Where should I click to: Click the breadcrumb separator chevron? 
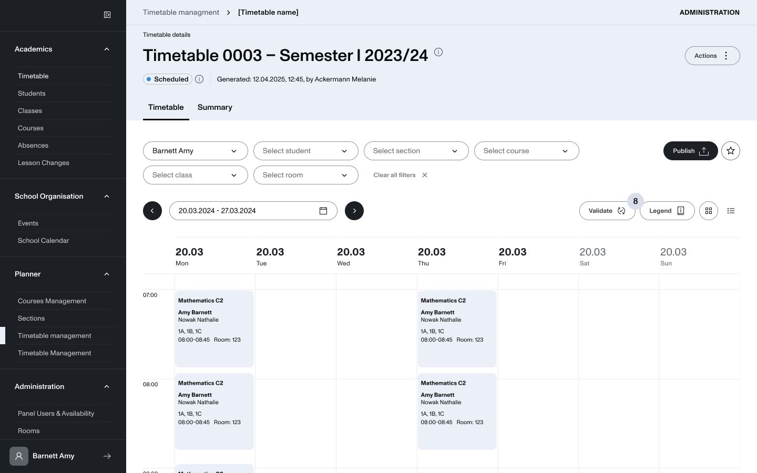tap(229, 13)
